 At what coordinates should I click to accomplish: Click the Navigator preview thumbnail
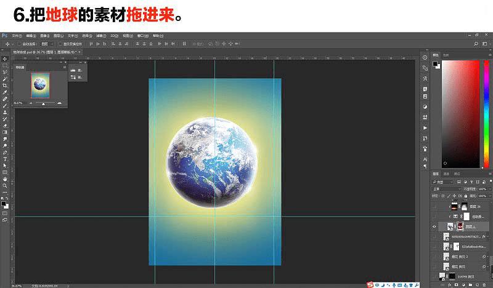[x=40, y=85]
